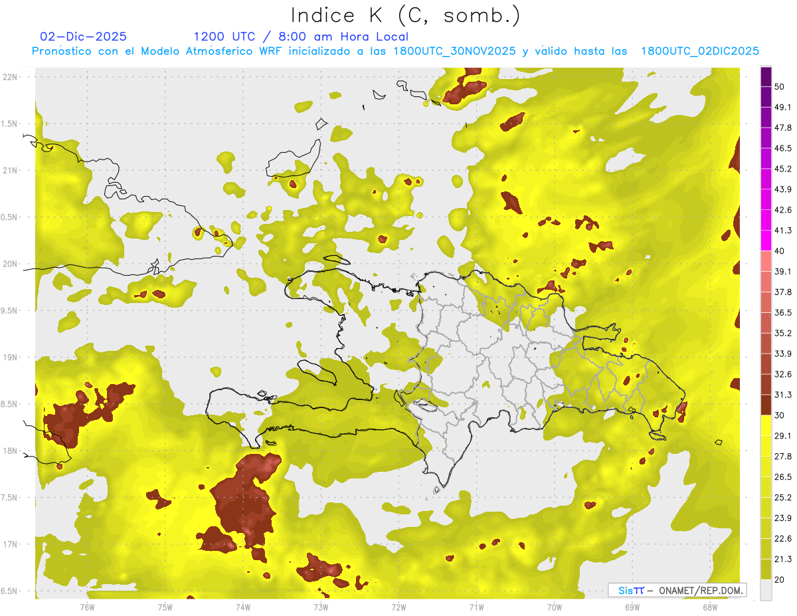This screenshot has width=797, height=616.
Task: Click colorbar value "31.3"
Action: click(783, 395)
